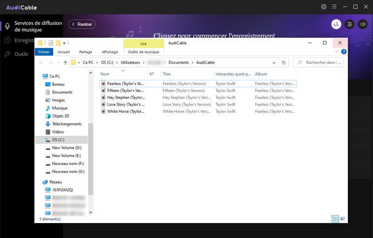
Task: Open the Fichier ribbon tab
Action: [x=44, y=52]
